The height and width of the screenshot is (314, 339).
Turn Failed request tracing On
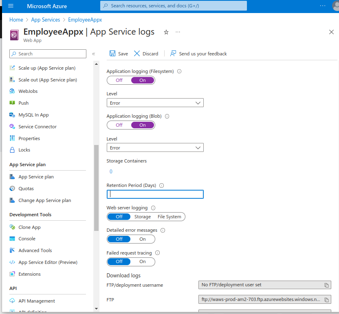pos(143,261)
